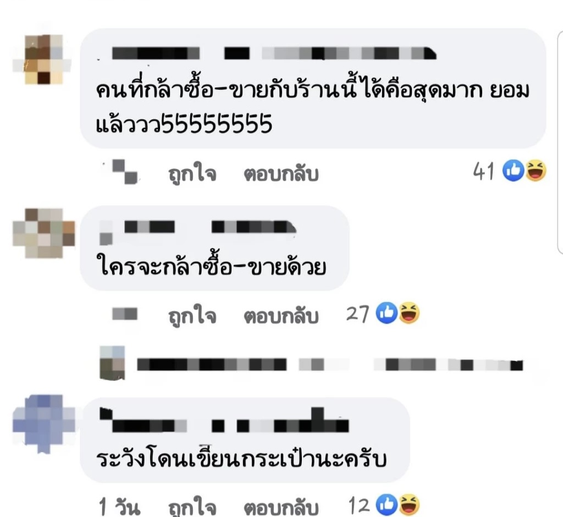Open the second commenter's pixelated profile picture
Image resolution: width=563 pixels, height=517 pixels.
tap(44, 233)
